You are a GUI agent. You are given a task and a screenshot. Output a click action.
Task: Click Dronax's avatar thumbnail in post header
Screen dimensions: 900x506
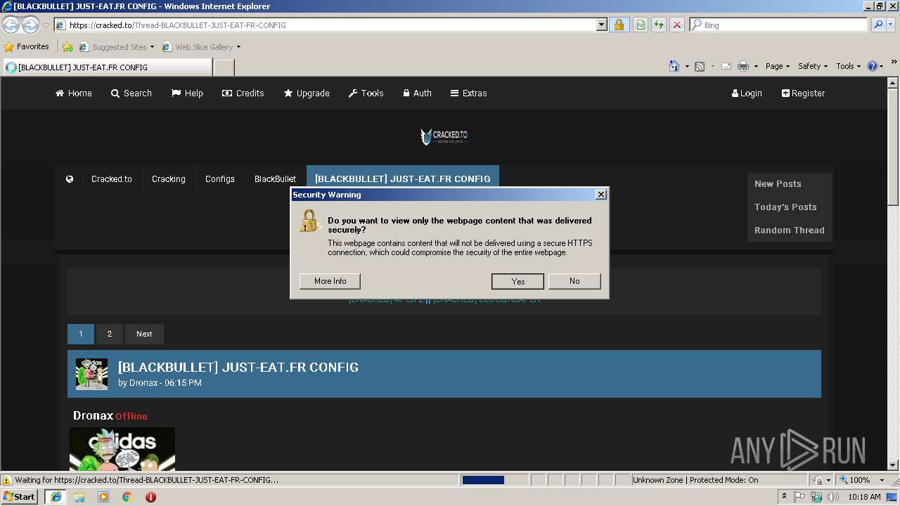(91, 374)
